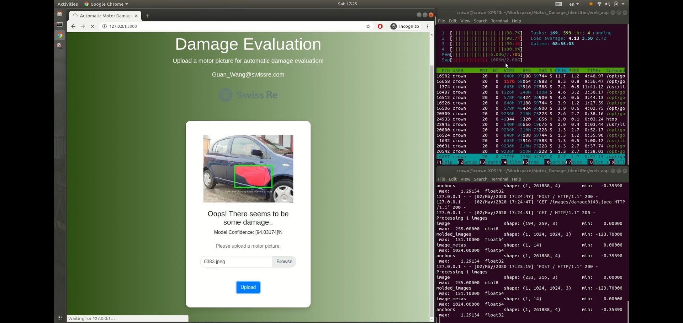Open Search menu in the lower terminal
The width and height of the screenshot is (683, 323).
tap(481, 179)
